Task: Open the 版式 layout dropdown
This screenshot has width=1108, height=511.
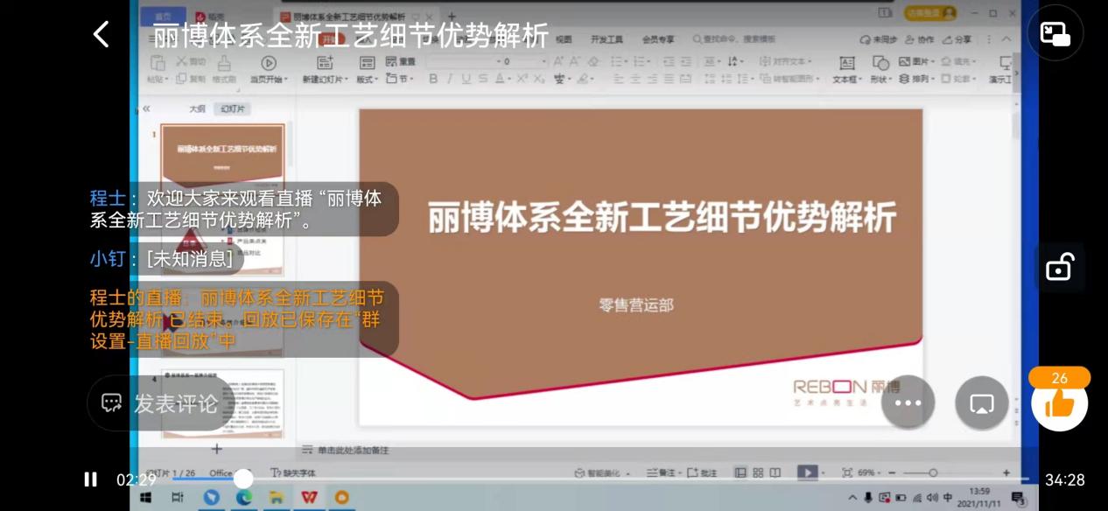Action: click(x=367, y=80)
